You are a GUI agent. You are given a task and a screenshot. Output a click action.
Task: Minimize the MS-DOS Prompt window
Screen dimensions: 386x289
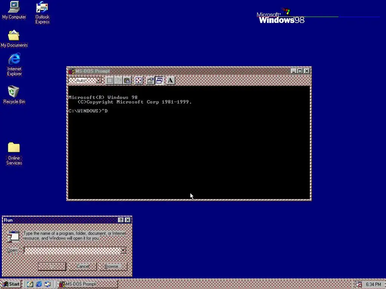click(293, 71)
